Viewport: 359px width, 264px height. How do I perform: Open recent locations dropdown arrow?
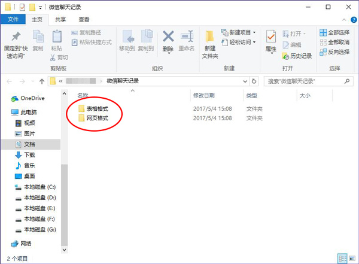click(x=33, y=81)
